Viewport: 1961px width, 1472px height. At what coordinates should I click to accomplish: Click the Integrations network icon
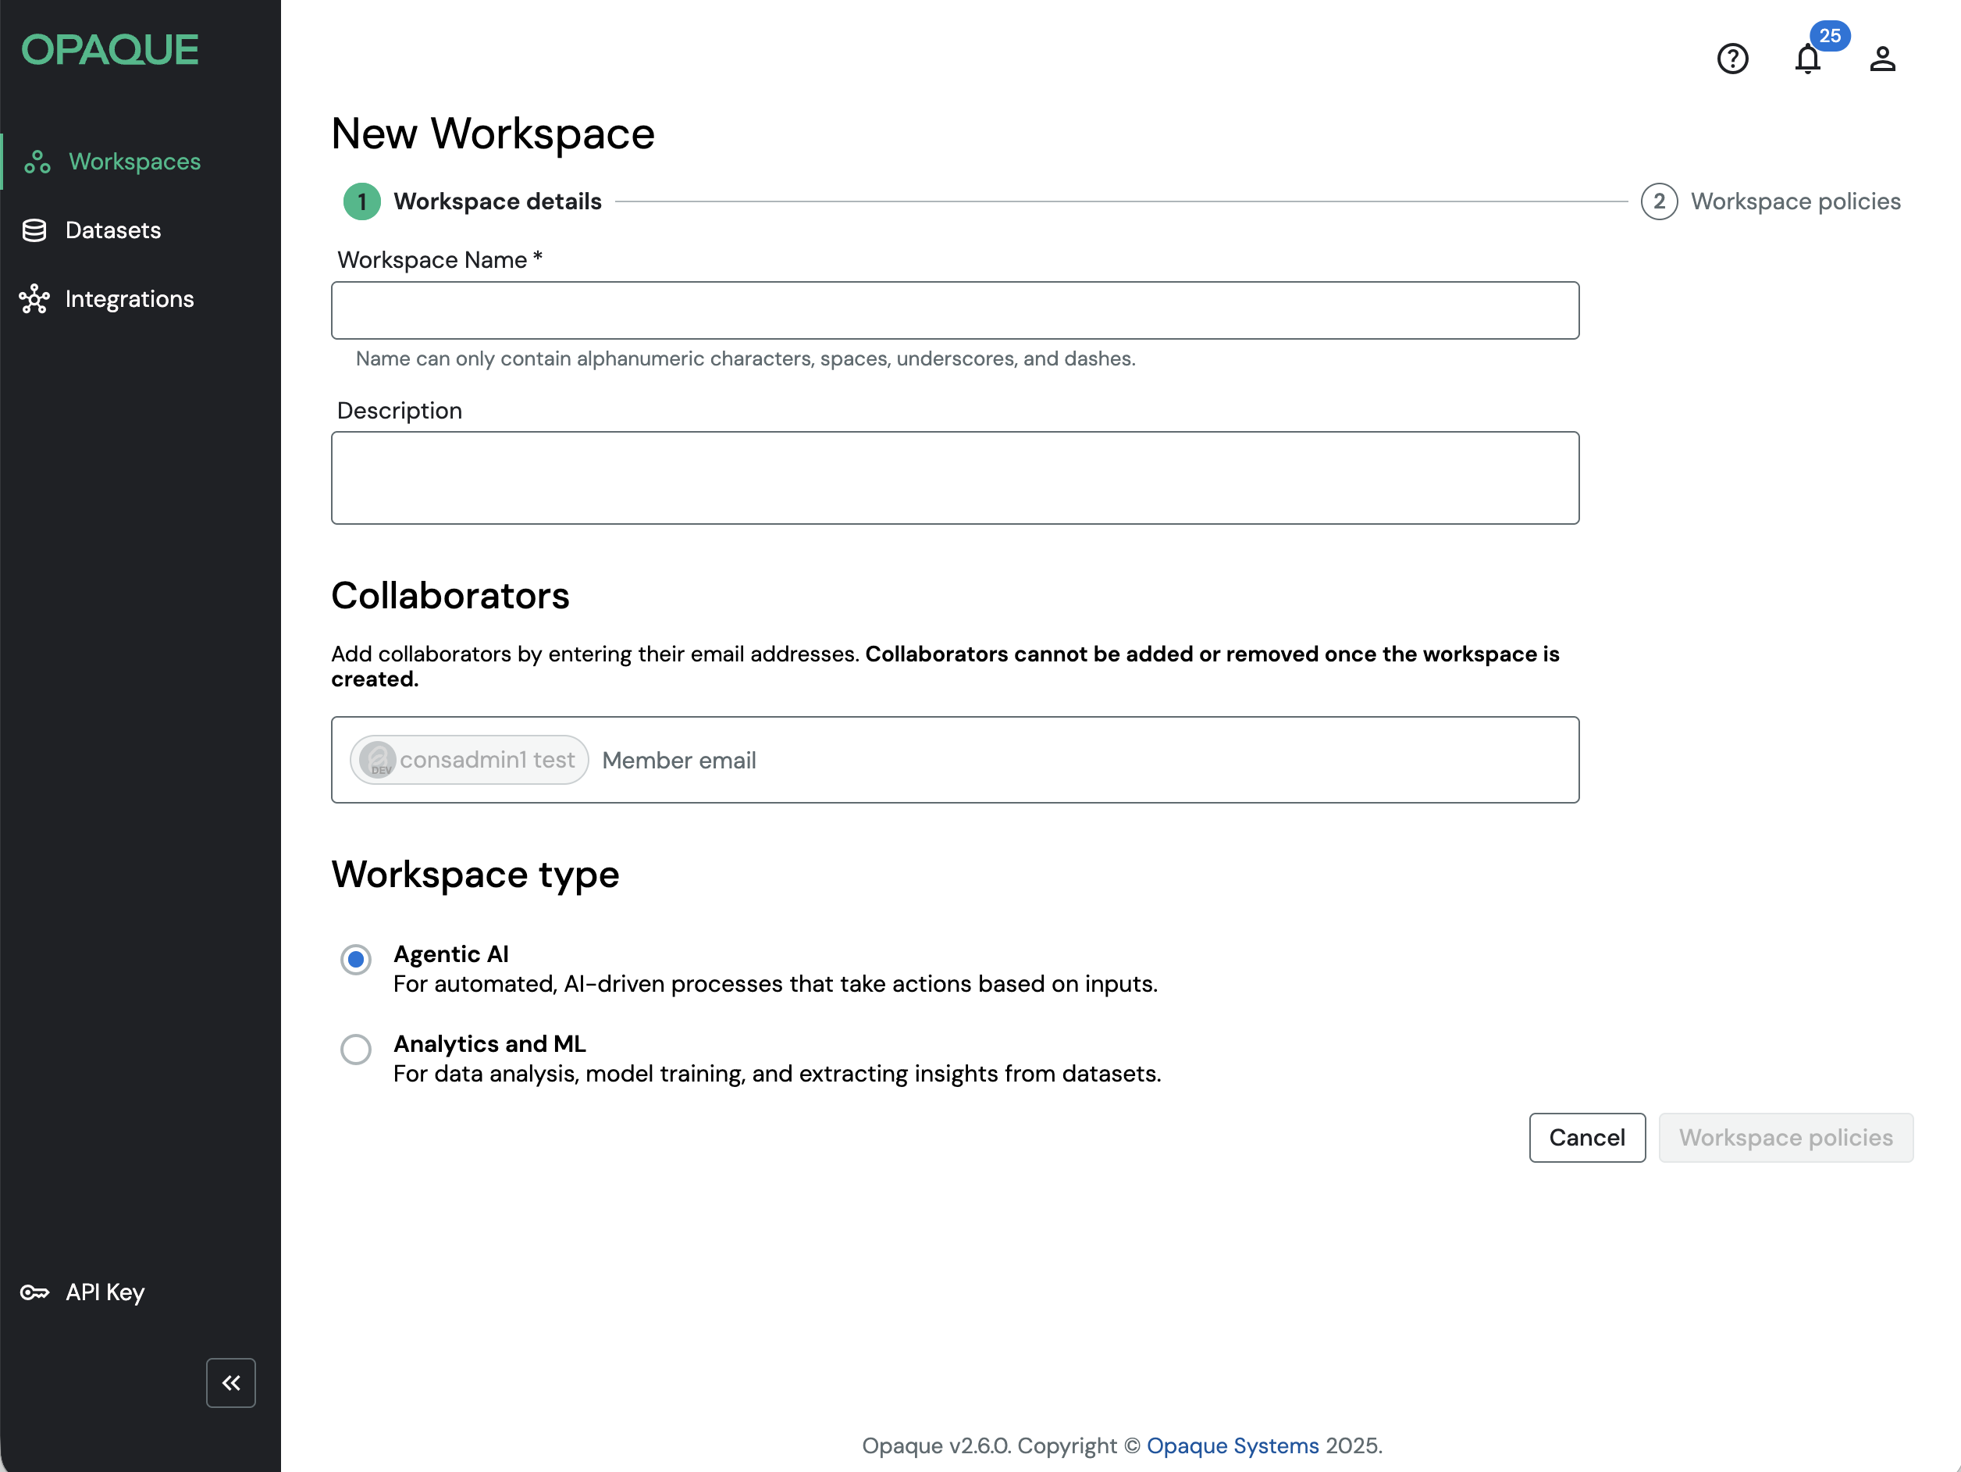click(34, 299)
